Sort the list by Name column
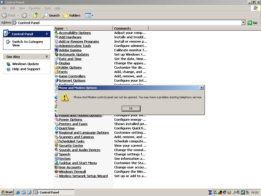The height and width of the screenshot is (196, 261). (x=83, y=28)
